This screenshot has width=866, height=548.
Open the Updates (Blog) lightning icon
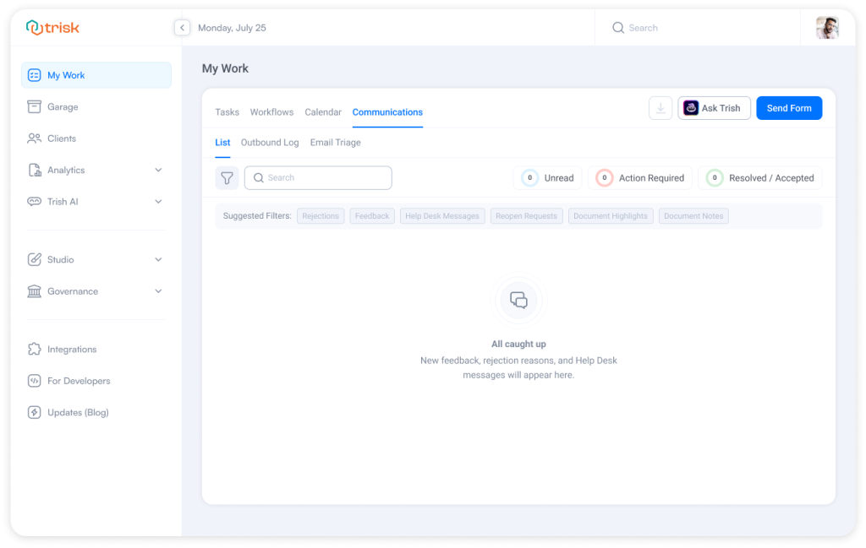pos(34,412)
